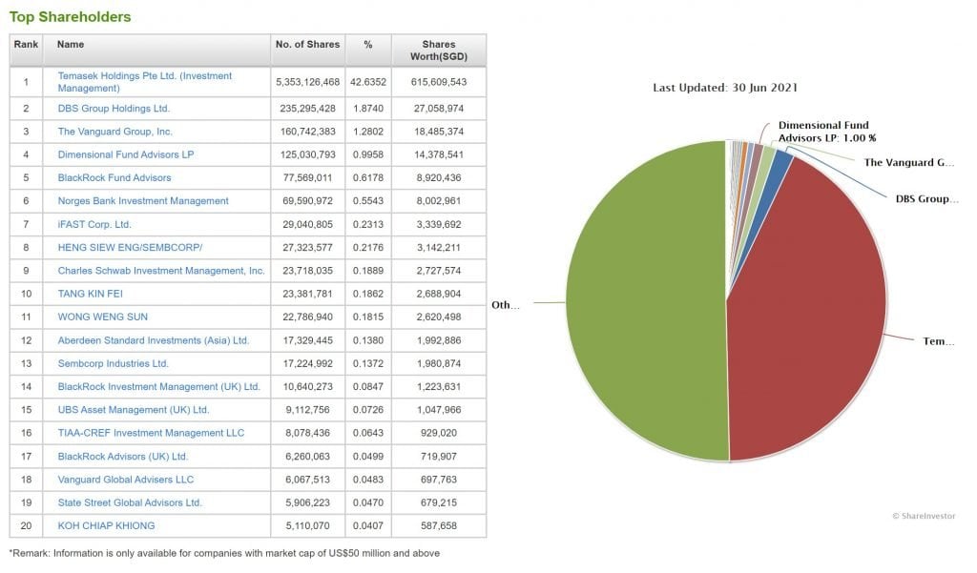Click shares worth 27,058,974

[x=439, y=109]
